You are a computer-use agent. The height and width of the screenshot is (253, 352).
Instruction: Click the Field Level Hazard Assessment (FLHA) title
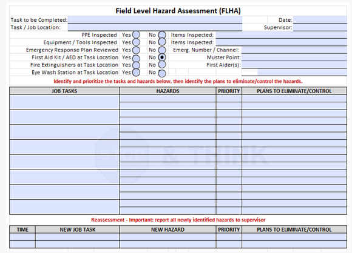[x=178, y=11]
